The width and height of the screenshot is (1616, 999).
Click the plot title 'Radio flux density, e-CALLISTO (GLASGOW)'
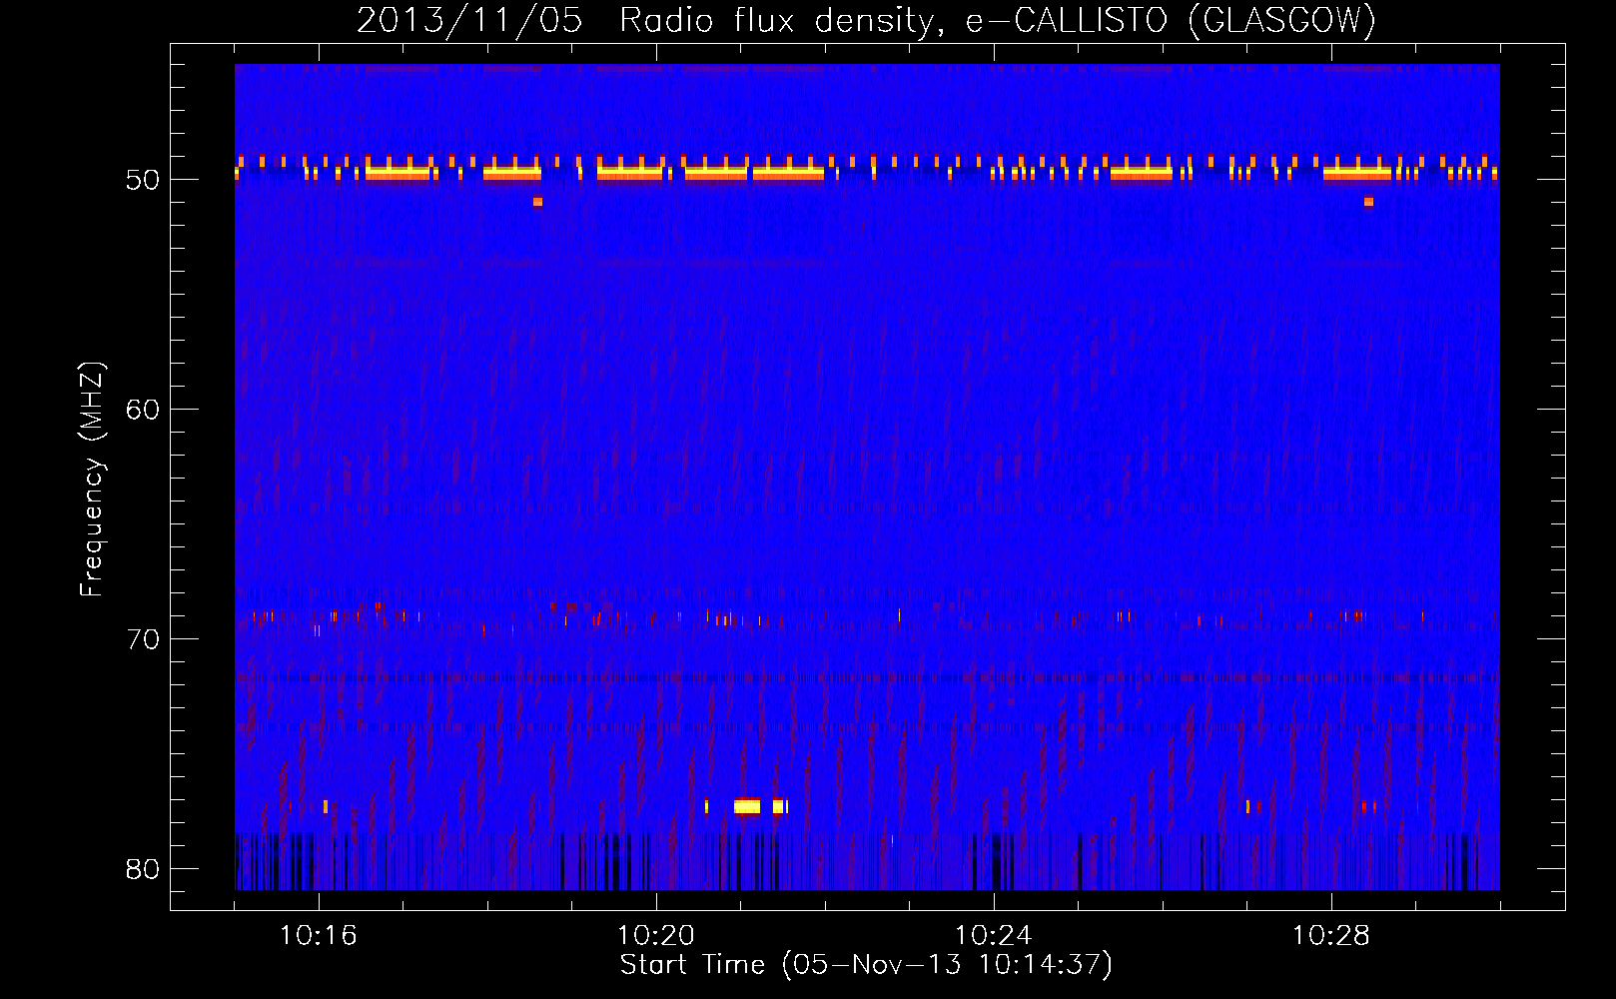click(997, 20)
